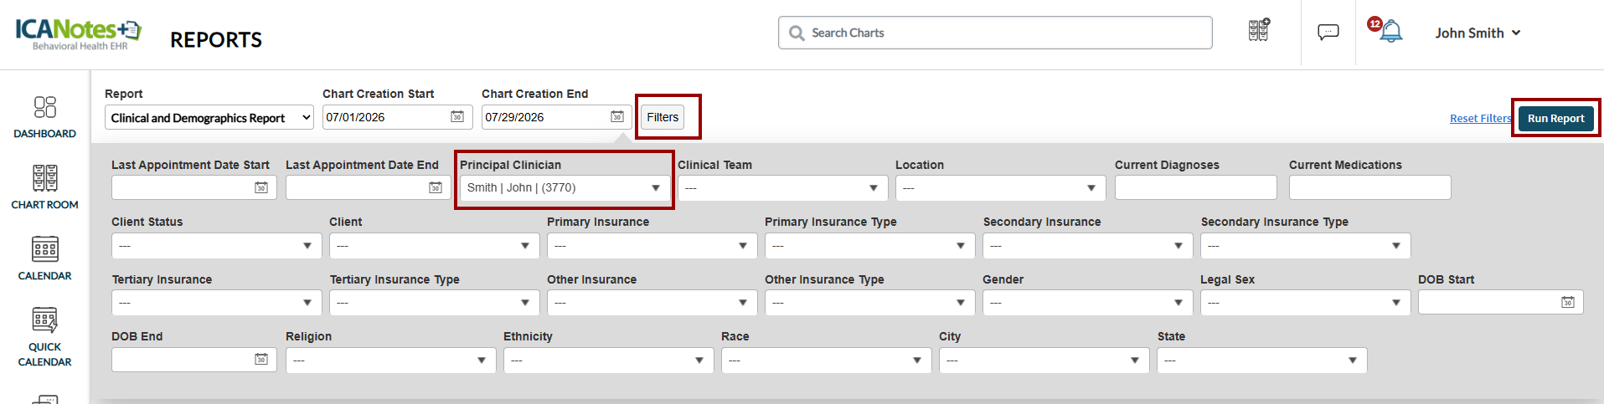This screenshot has height=404, width=1604.
Task: Open the Secondary Insurance Type dropdown
Action: pos(1305,245)
